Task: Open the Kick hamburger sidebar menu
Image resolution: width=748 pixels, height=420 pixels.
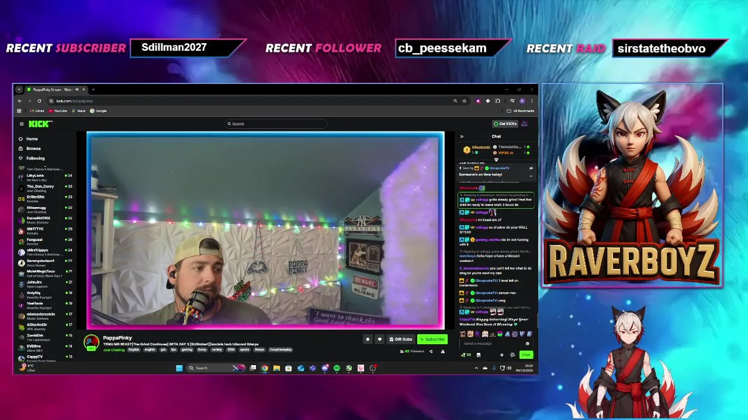Action: click(x=22, y=124)
